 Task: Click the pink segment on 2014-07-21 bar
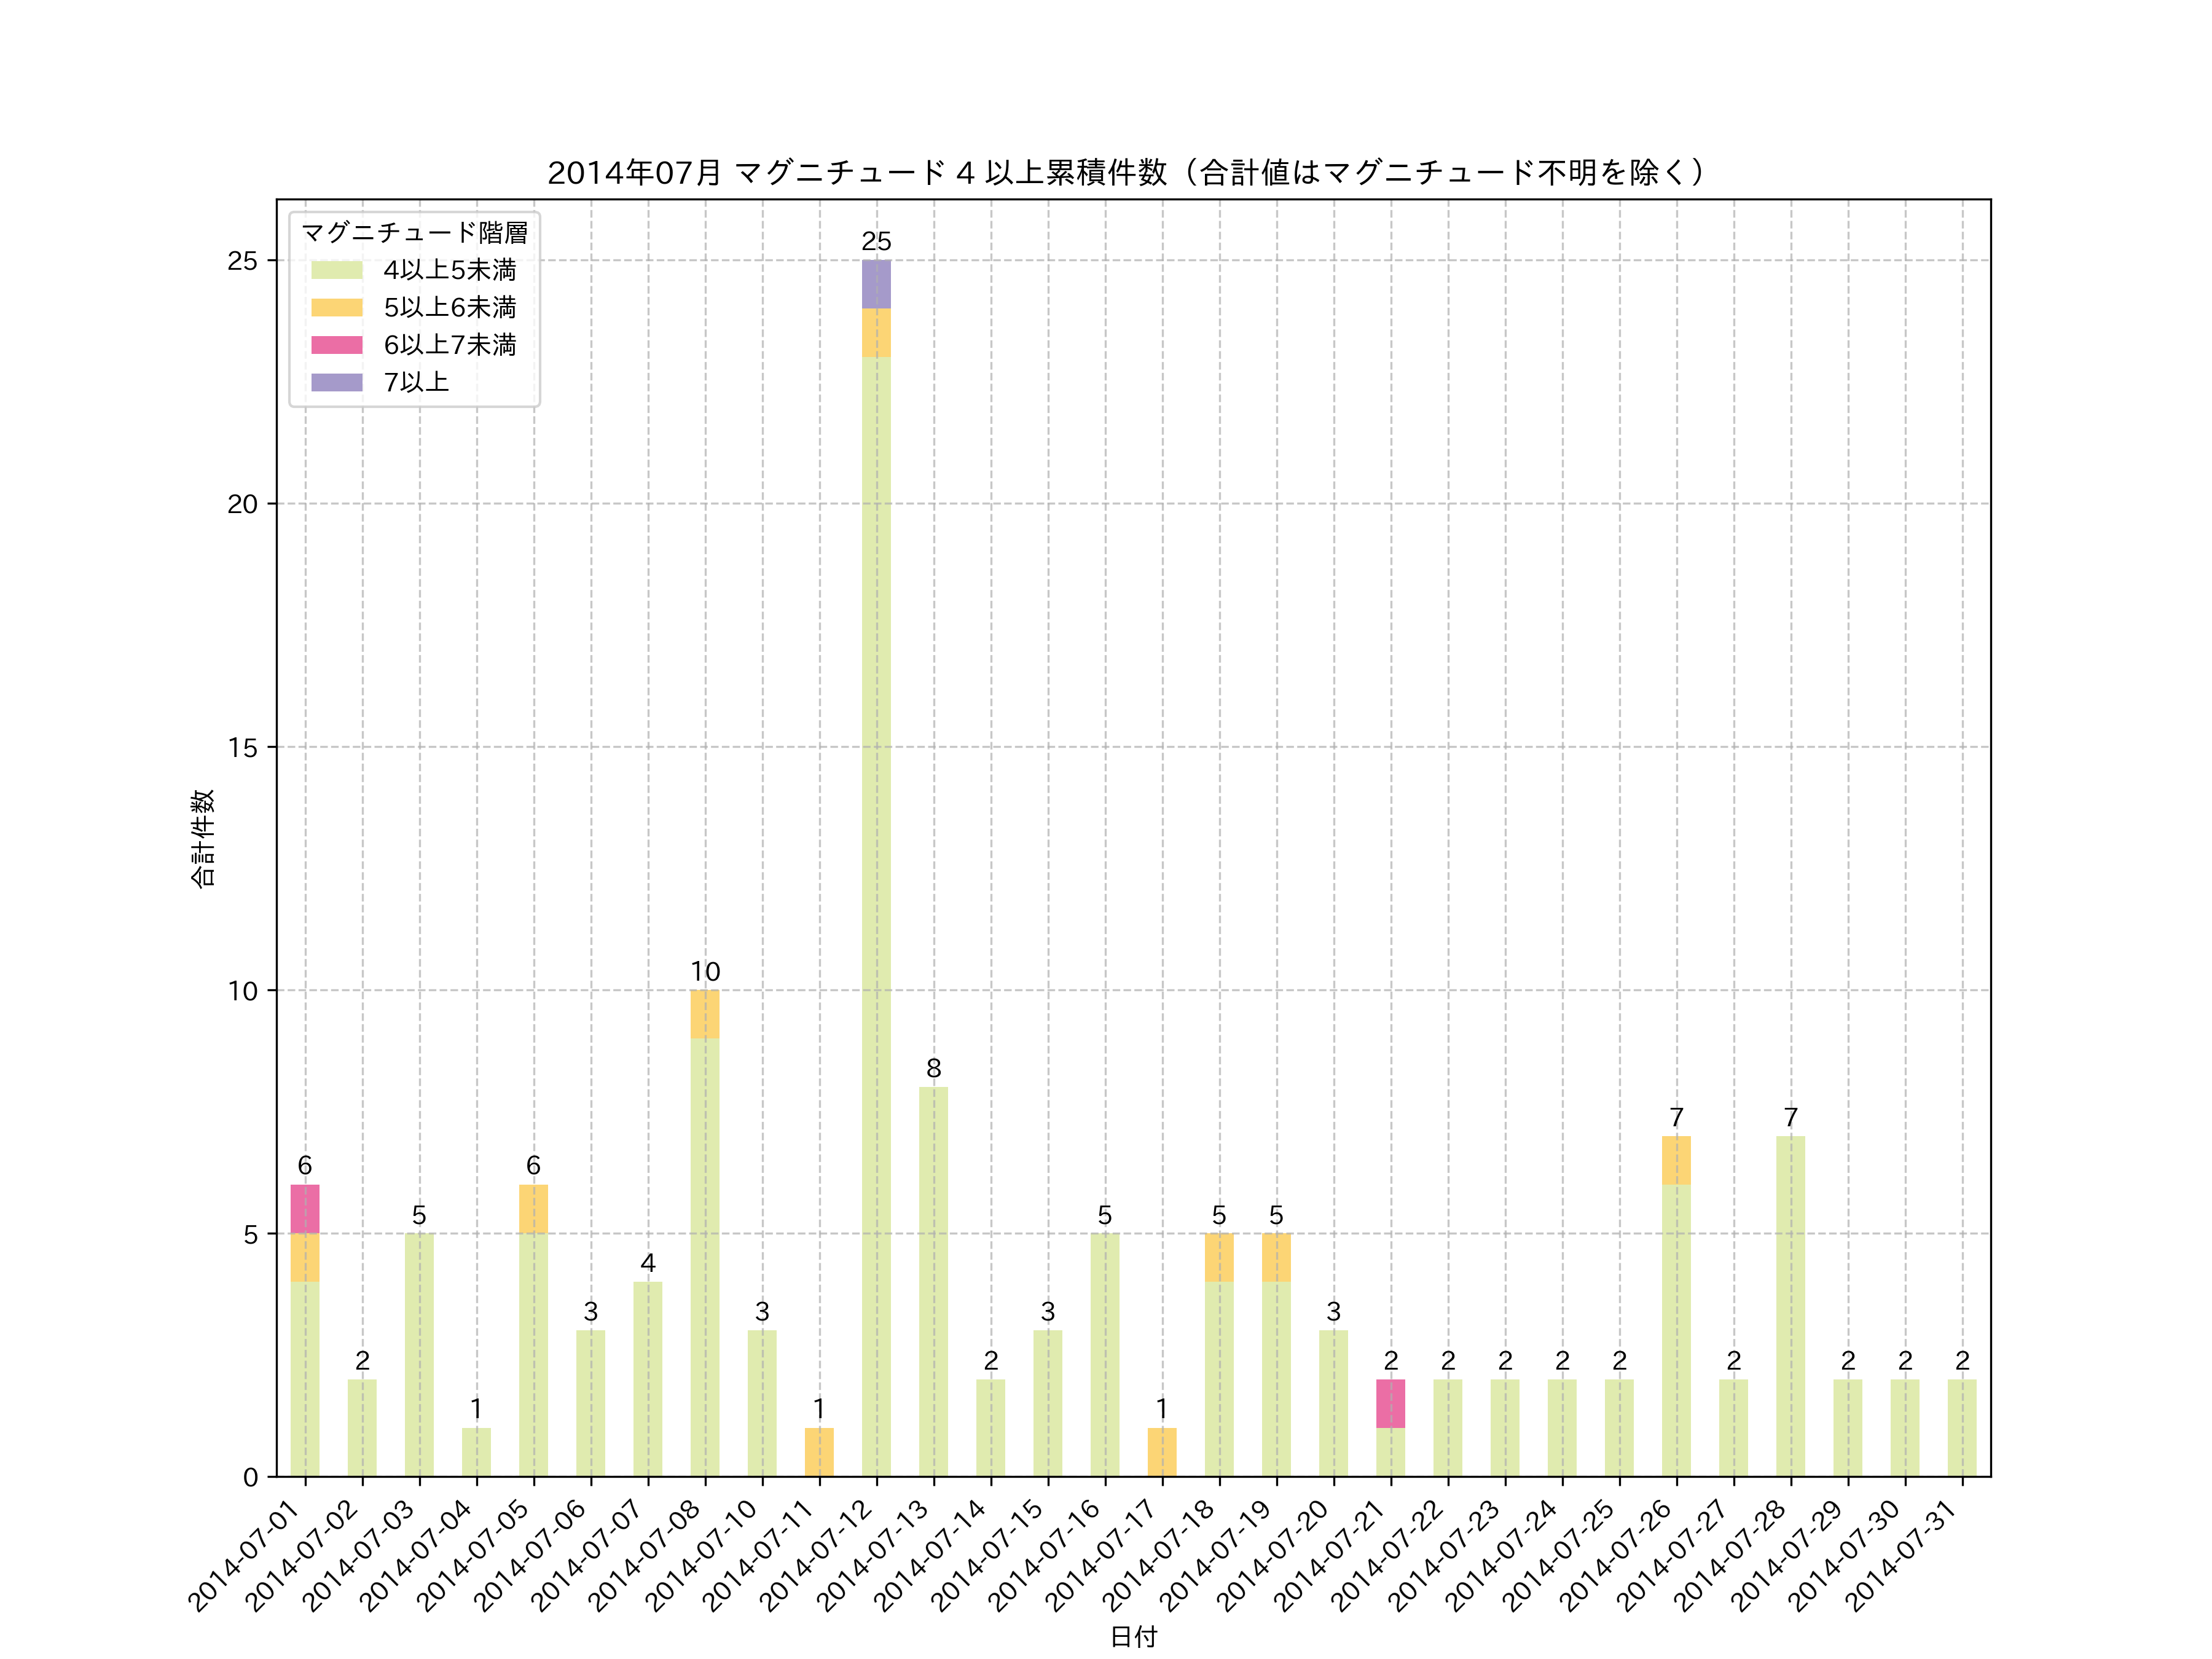click(x=1390, y=1403)
